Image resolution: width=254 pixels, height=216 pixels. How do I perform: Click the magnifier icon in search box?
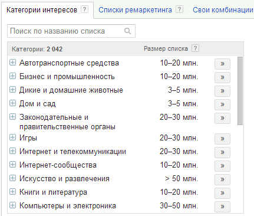pyautogui.click(x=127, y=31)
